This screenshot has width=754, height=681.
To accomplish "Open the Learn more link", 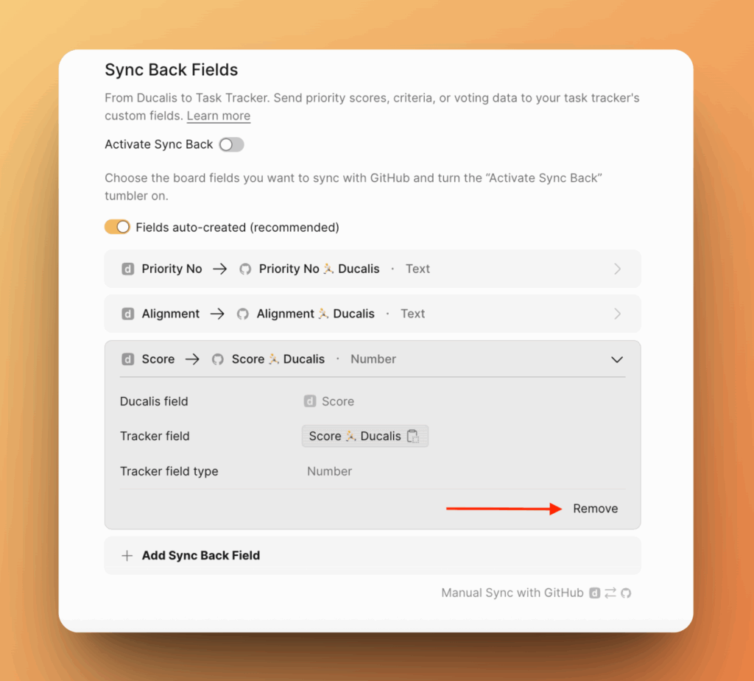I will 218,116.
